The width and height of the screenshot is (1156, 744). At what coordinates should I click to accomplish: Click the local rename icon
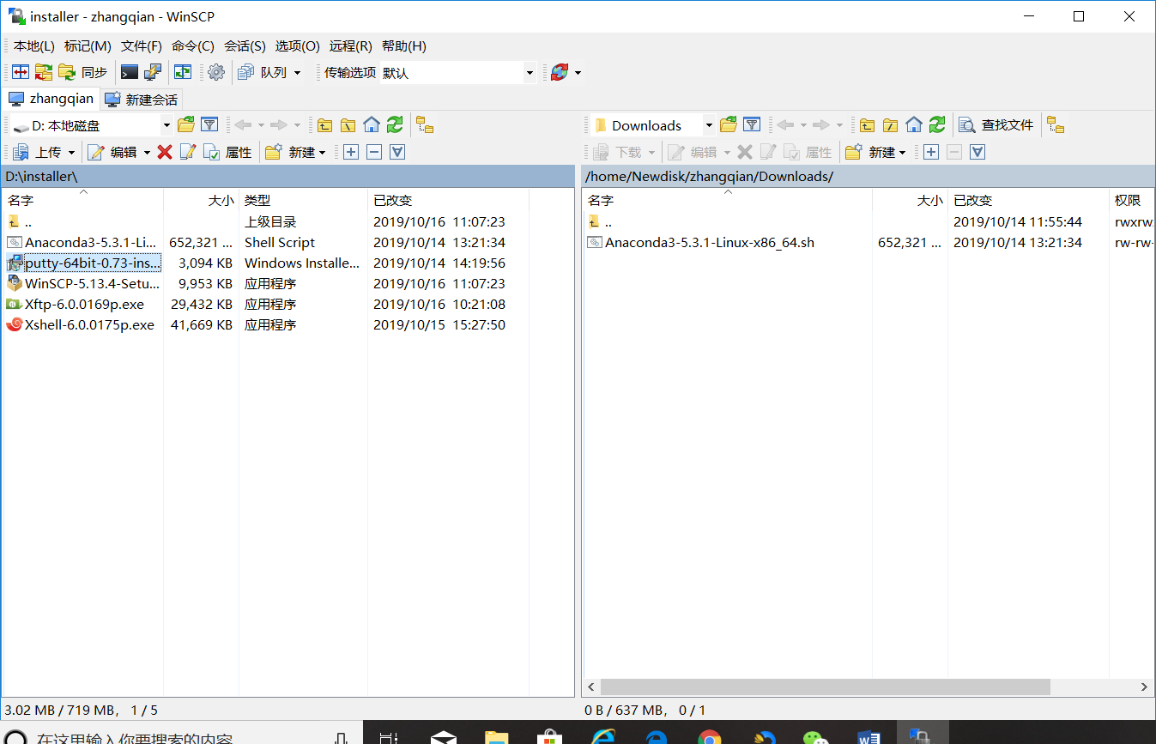click(188, 152)
